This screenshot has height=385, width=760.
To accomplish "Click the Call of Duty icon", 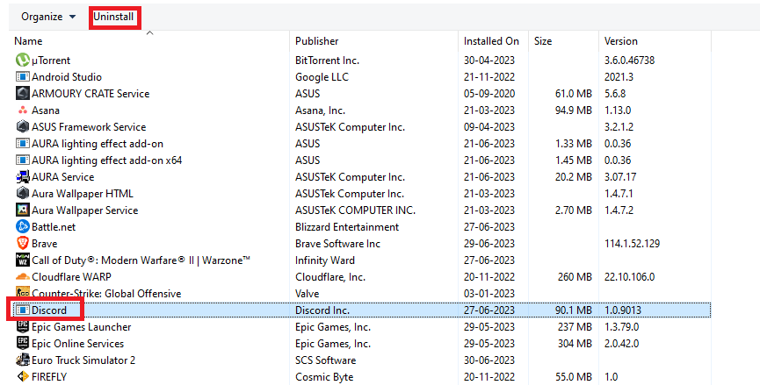I will click(x=23, y=260).
